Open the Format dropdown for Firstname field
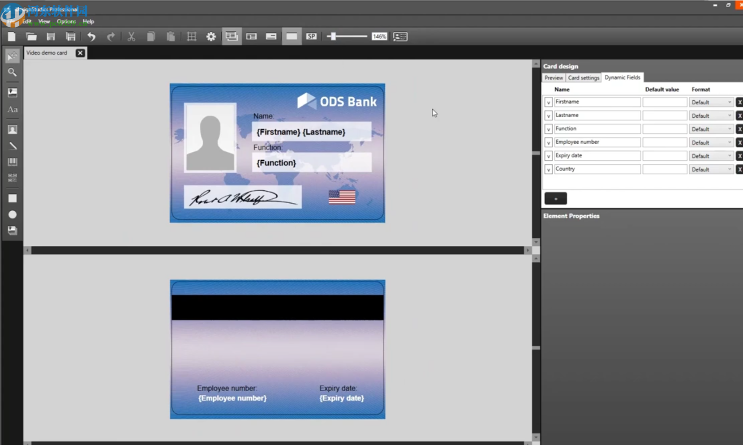 pyautogui.click(x=711, y=102)
